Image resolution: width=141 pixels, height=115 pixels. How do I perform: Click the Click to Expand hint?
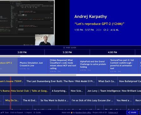click(16, 112)
